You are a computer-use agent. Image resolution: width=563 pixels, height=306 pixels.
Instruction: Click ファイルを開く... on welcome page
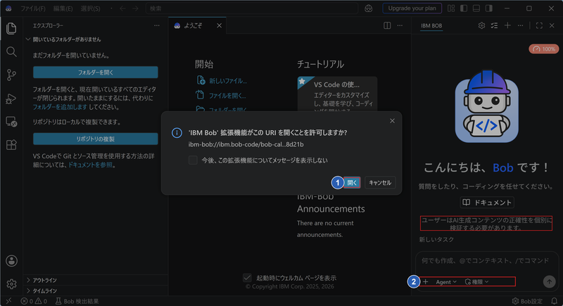222,96
